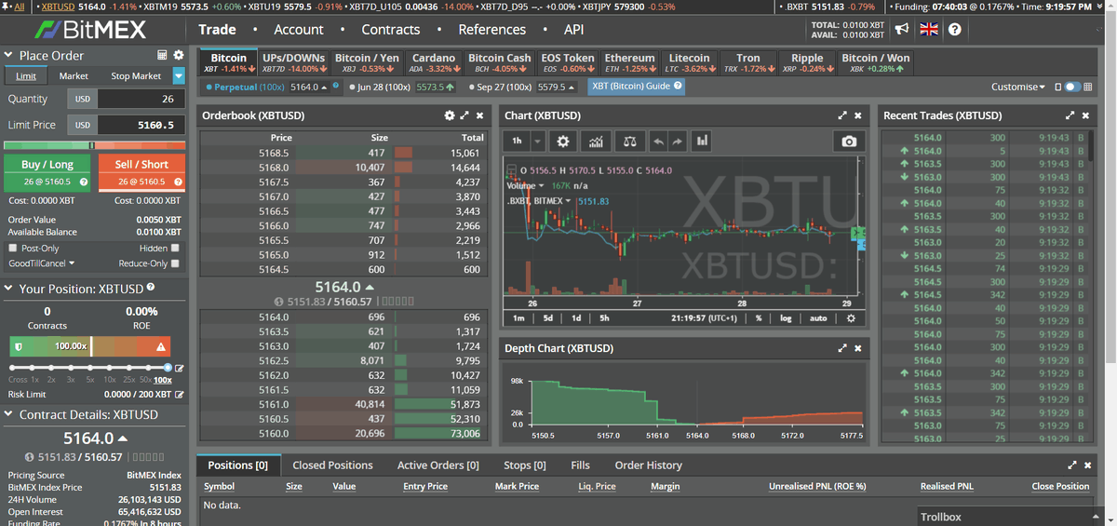Open the Customise dropdown
1117x526 pixels.
point(1017,87)
